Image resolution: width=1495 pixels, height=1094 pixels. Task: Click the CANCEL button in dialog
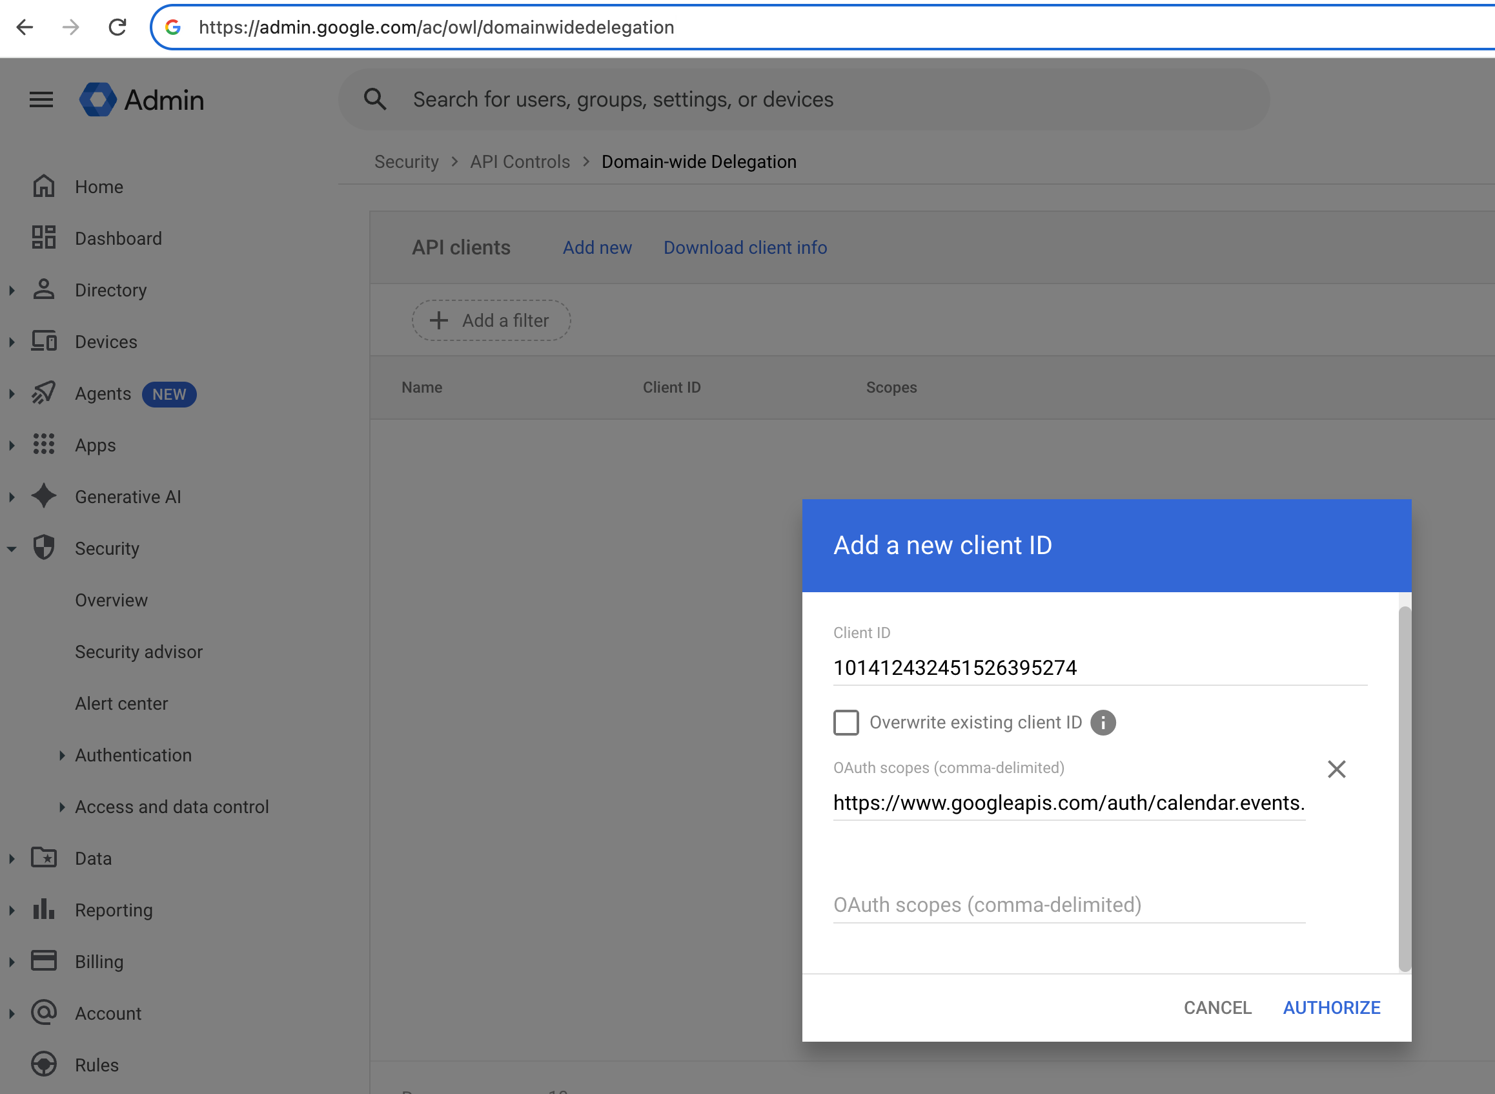[1217, 1007]
